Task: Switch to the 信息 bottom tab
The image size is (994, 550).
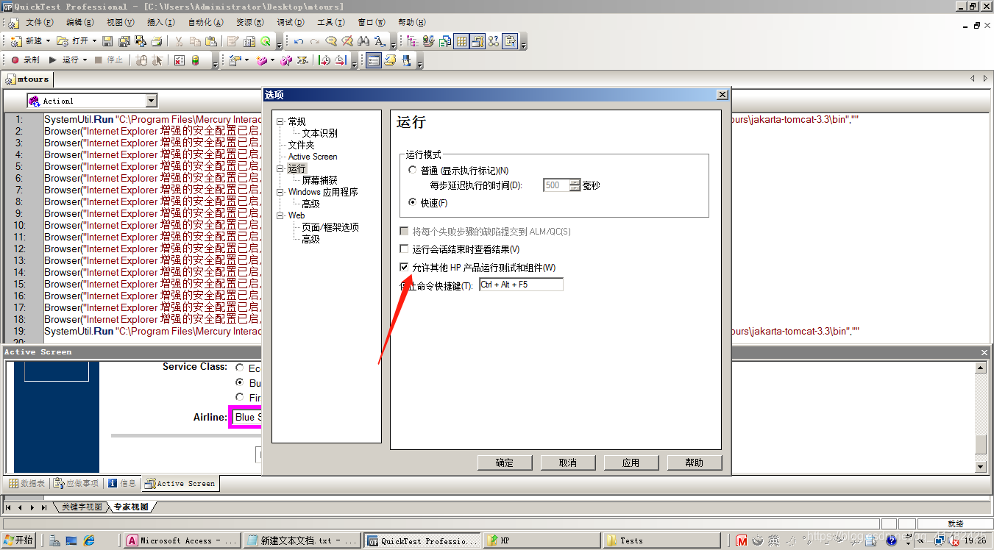Action: tap(122, 483)
